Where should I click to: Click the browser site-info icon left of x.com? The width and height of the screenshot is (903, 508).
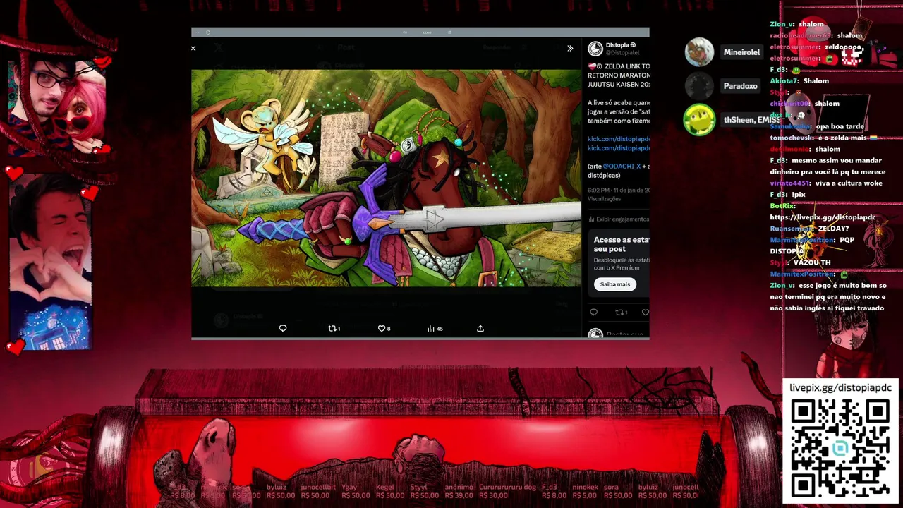pos(405,32)
